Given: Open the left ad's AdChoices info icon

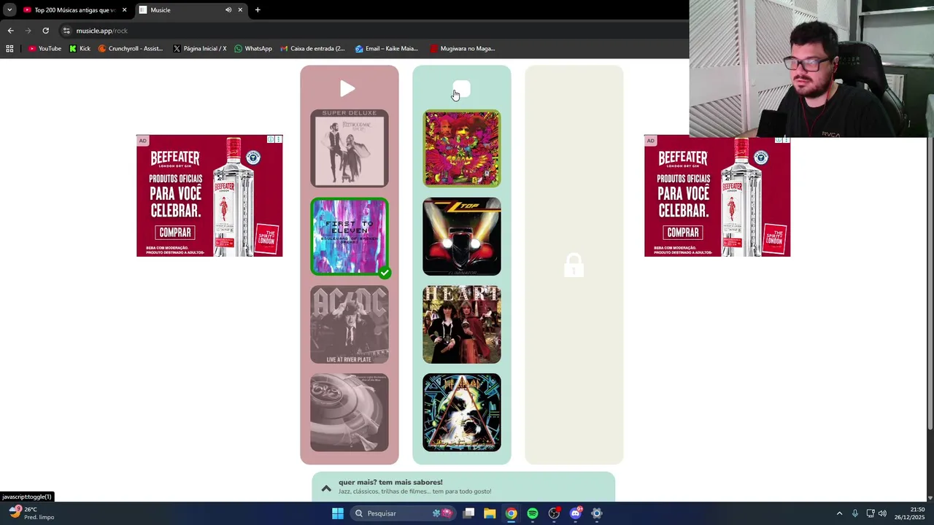Looking at the screenshot, I should pos(271,139).
